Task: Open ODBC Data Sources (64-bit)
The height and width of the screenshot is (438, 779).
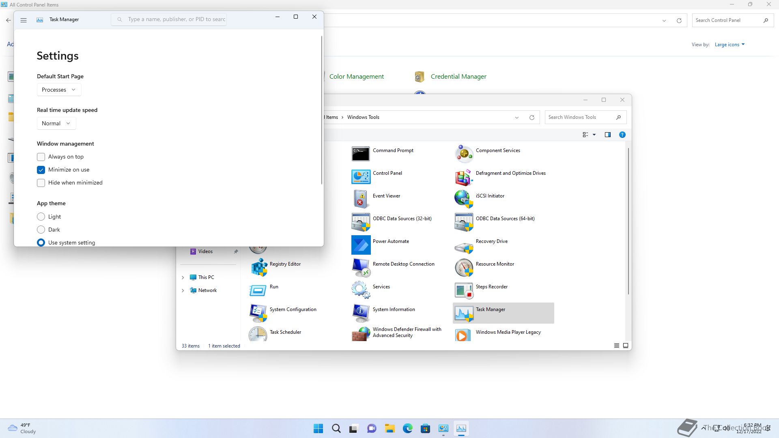Action: (x=464, y=222)
